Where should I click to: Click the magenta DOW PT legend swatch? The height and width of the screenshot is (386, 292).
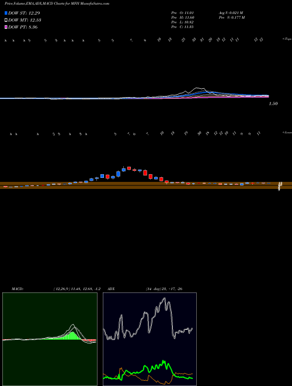6,27
